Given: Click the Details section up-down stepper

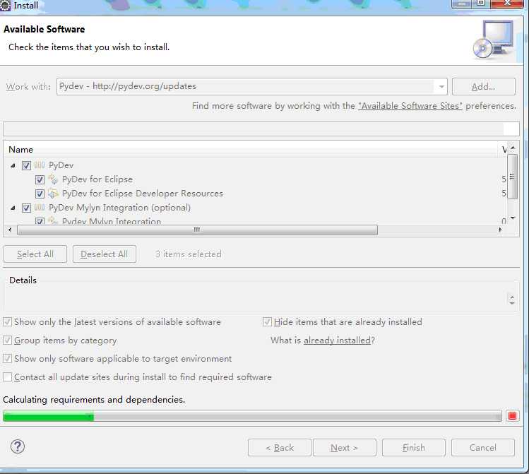Looking at the screenshot, I should (512, 300).
